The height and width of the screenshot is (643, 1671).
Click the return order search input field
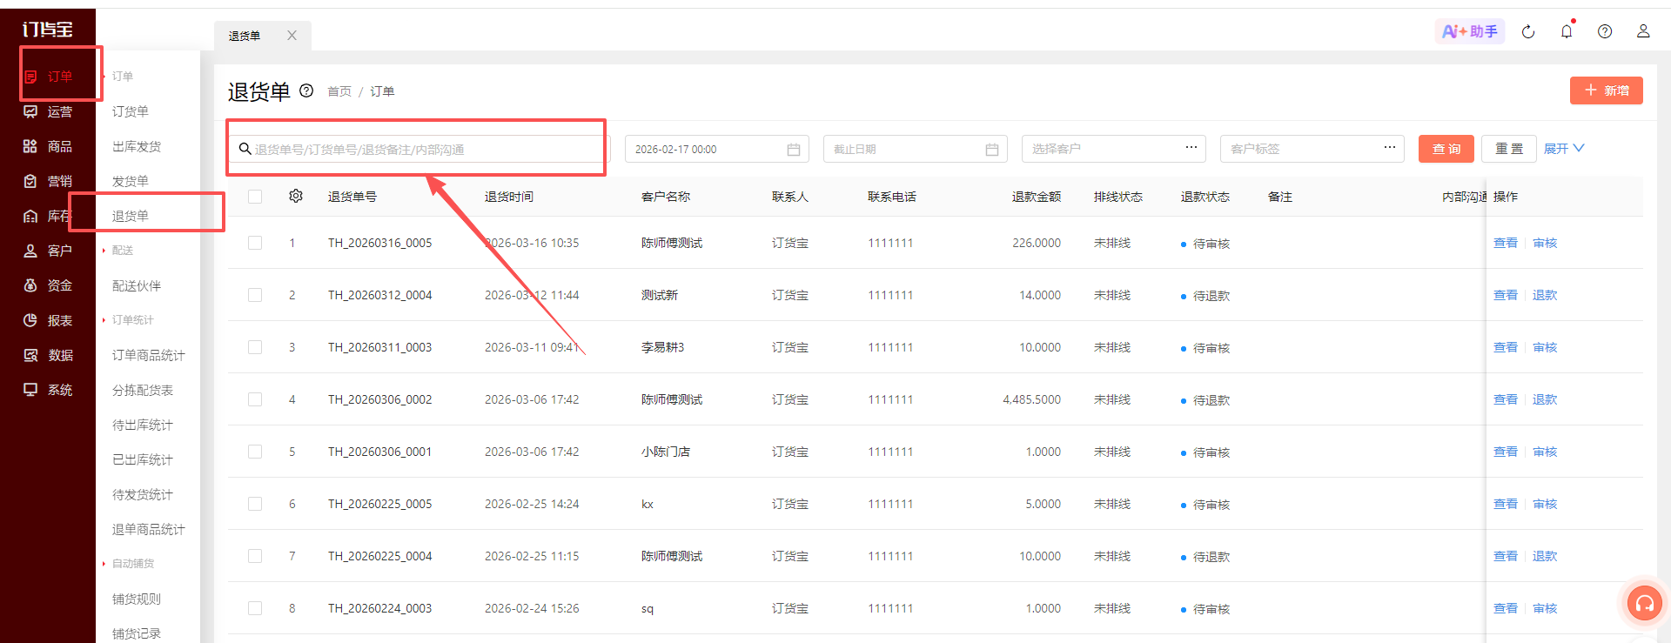coord(421,149)
